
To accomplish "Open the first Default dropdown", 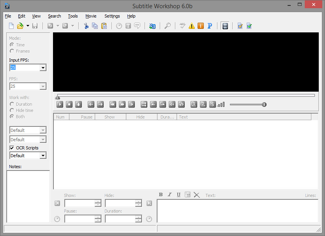I will 43,130.
